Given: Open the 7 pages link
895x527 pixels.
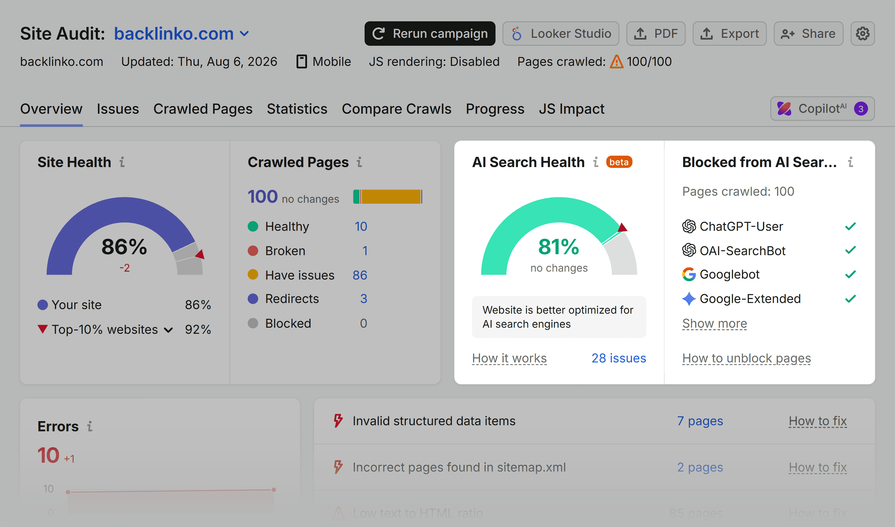Looking at the screenshot, I should [x=700, y=421].
